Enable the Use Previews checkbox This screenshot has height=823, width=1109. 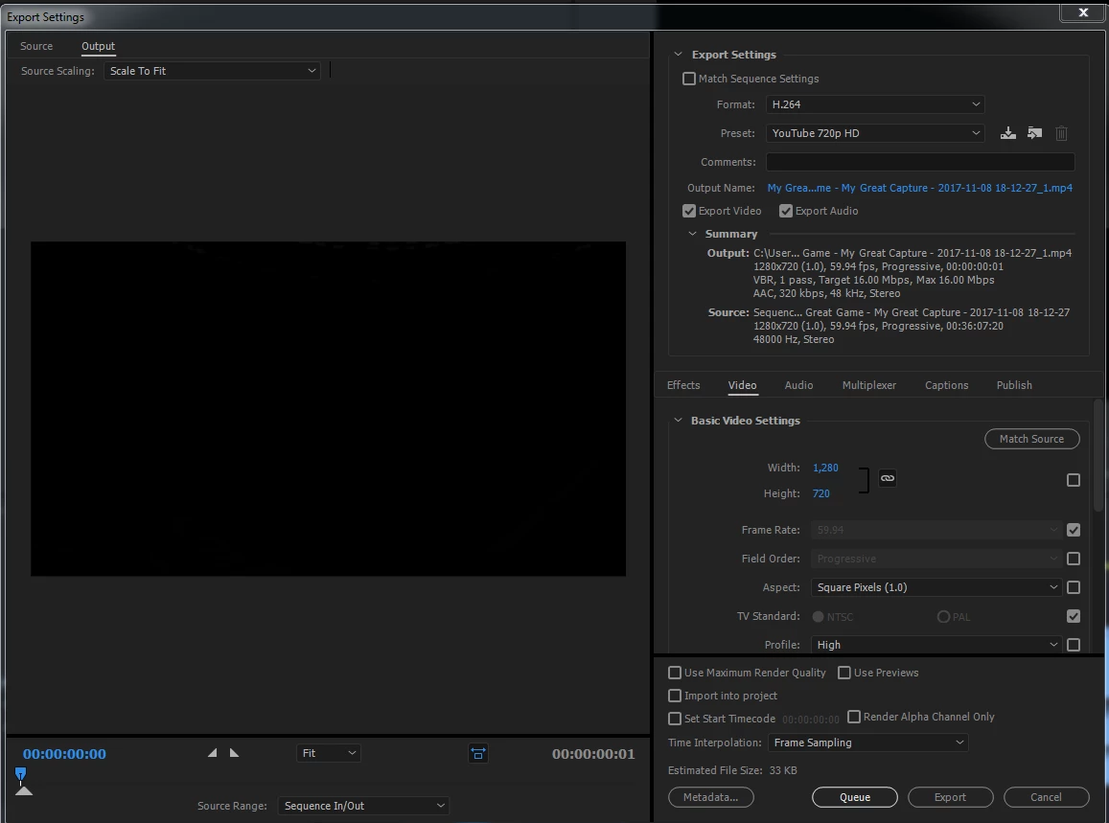[843, 673]
